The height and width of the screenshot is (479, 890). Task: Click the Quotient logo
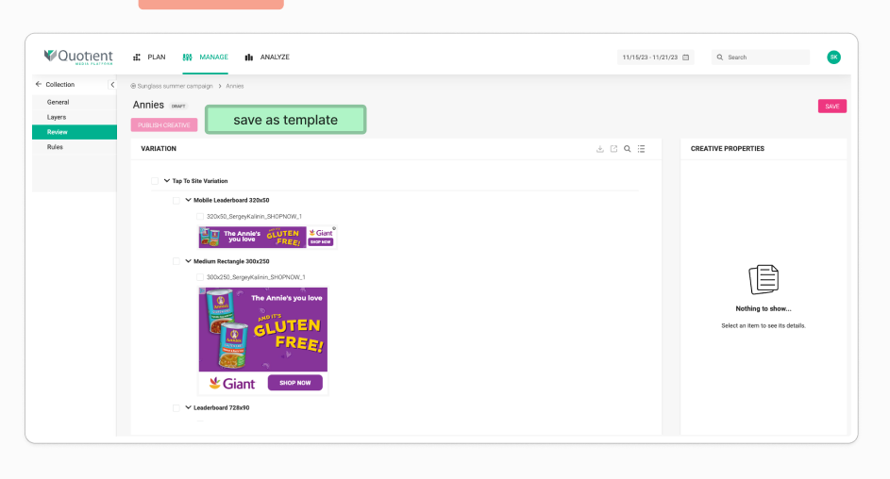point(78,57)
